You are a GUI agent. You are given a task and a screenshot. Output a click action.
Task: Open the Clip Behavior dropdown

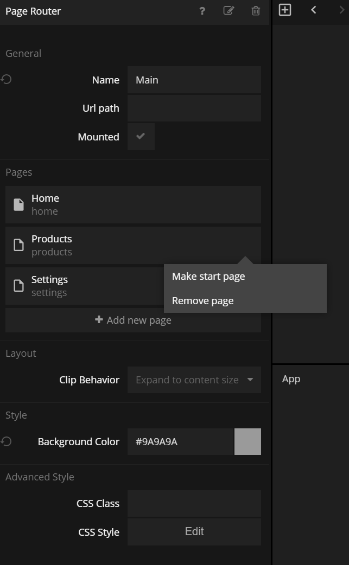pos(194,380)
